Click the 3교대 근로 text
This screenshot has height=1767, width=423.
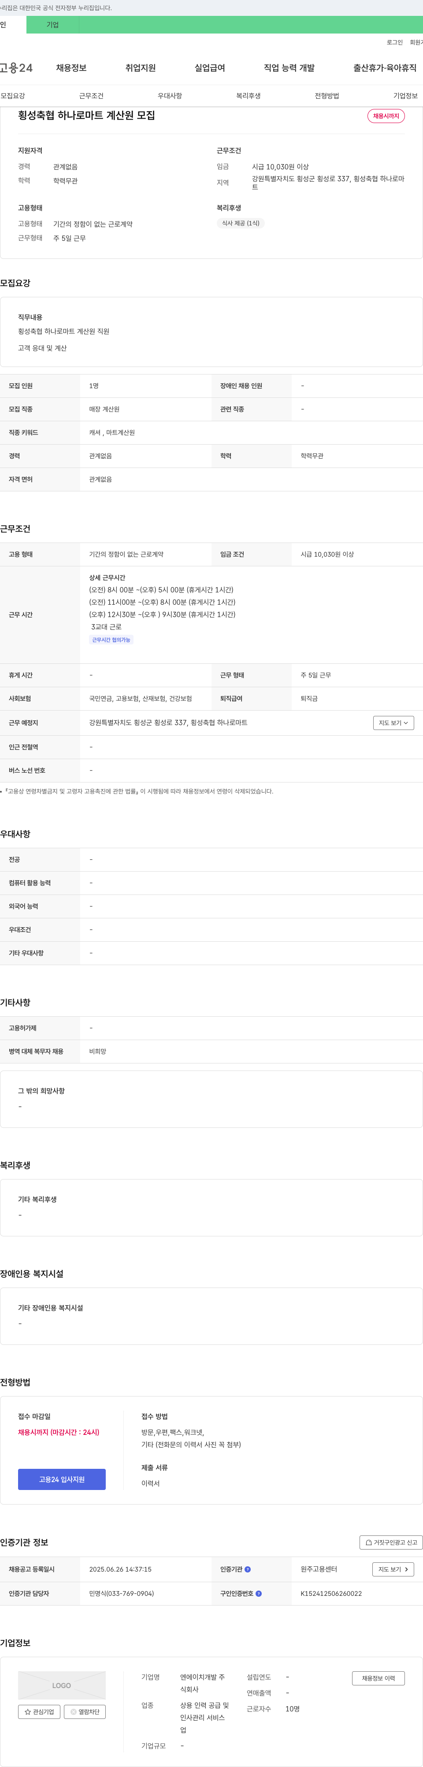click(106, 626)
